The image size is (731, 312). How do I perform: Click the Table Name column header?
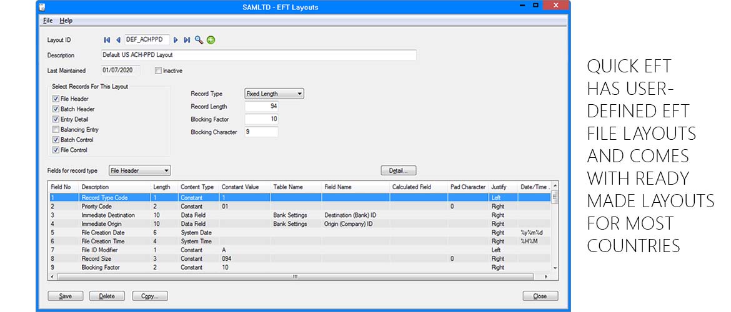coord(296,187)
